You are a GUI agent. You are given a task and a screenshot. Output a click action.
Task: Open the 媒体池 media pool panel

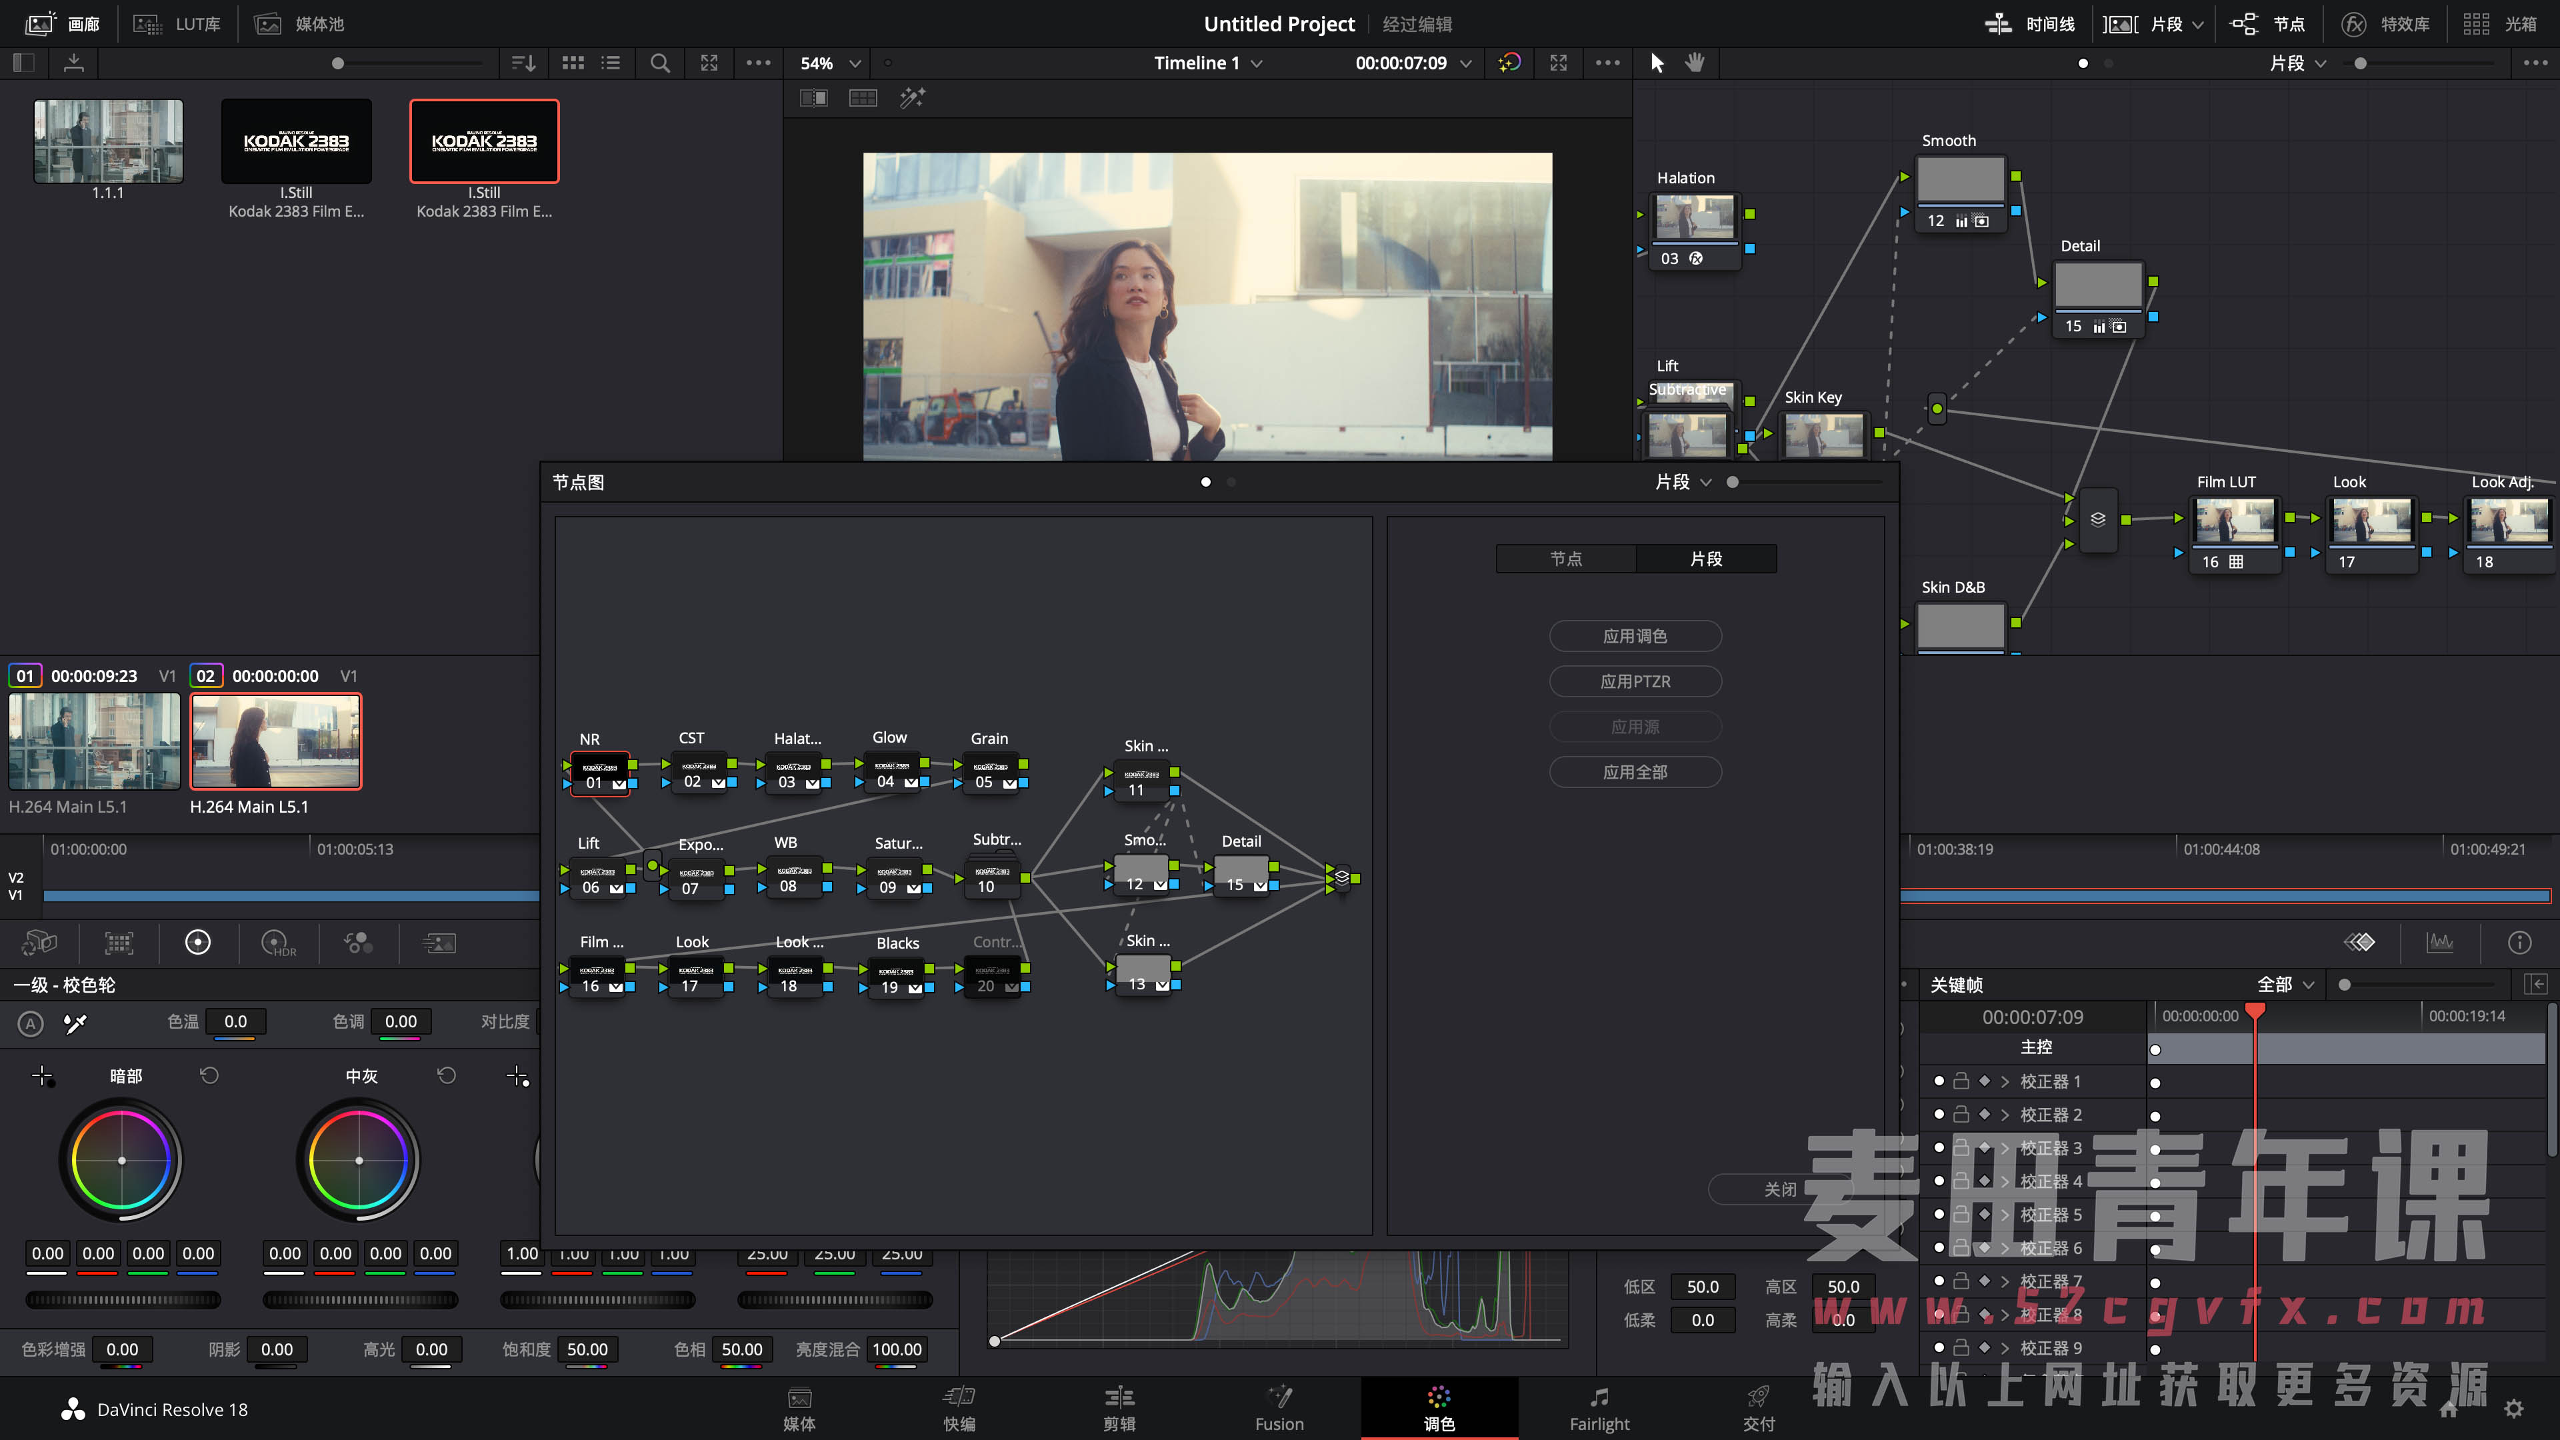pyautogui.click(x=299, y=24)
